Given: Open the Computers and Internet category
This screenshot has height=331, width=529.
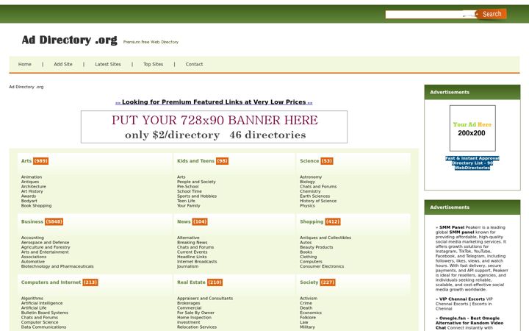Looking at the screenshot, I should pyautogui.click(x=51, y=282).
